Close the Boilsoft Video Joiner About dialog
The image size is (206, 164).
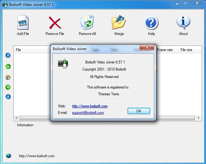coord(147,47)
